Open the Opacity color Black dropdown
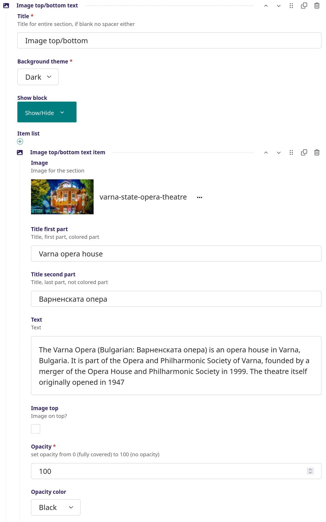 coord(56,507)
